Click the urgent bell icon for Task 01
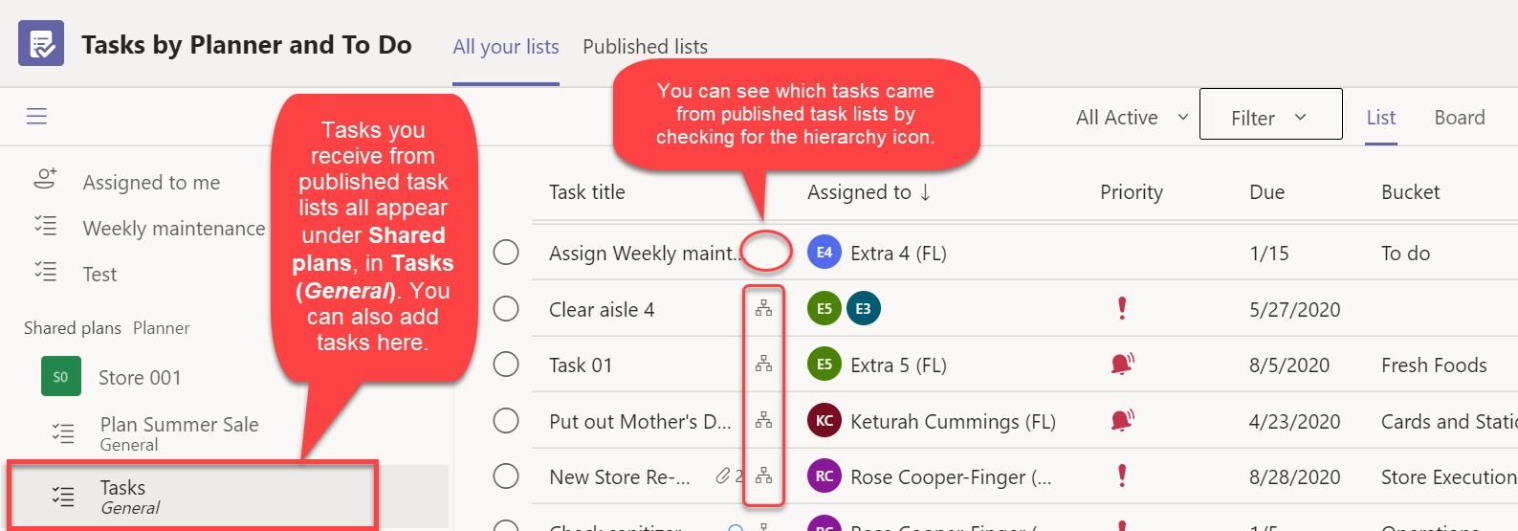The width and height of the screenshot is (1518, 531). 1122,364
